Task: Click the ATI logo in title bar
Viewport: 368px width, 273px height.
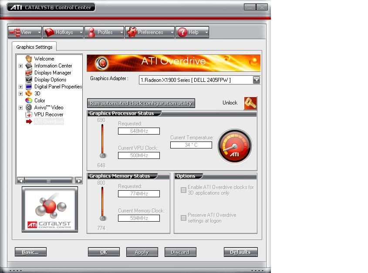Action: pos(16,7)
